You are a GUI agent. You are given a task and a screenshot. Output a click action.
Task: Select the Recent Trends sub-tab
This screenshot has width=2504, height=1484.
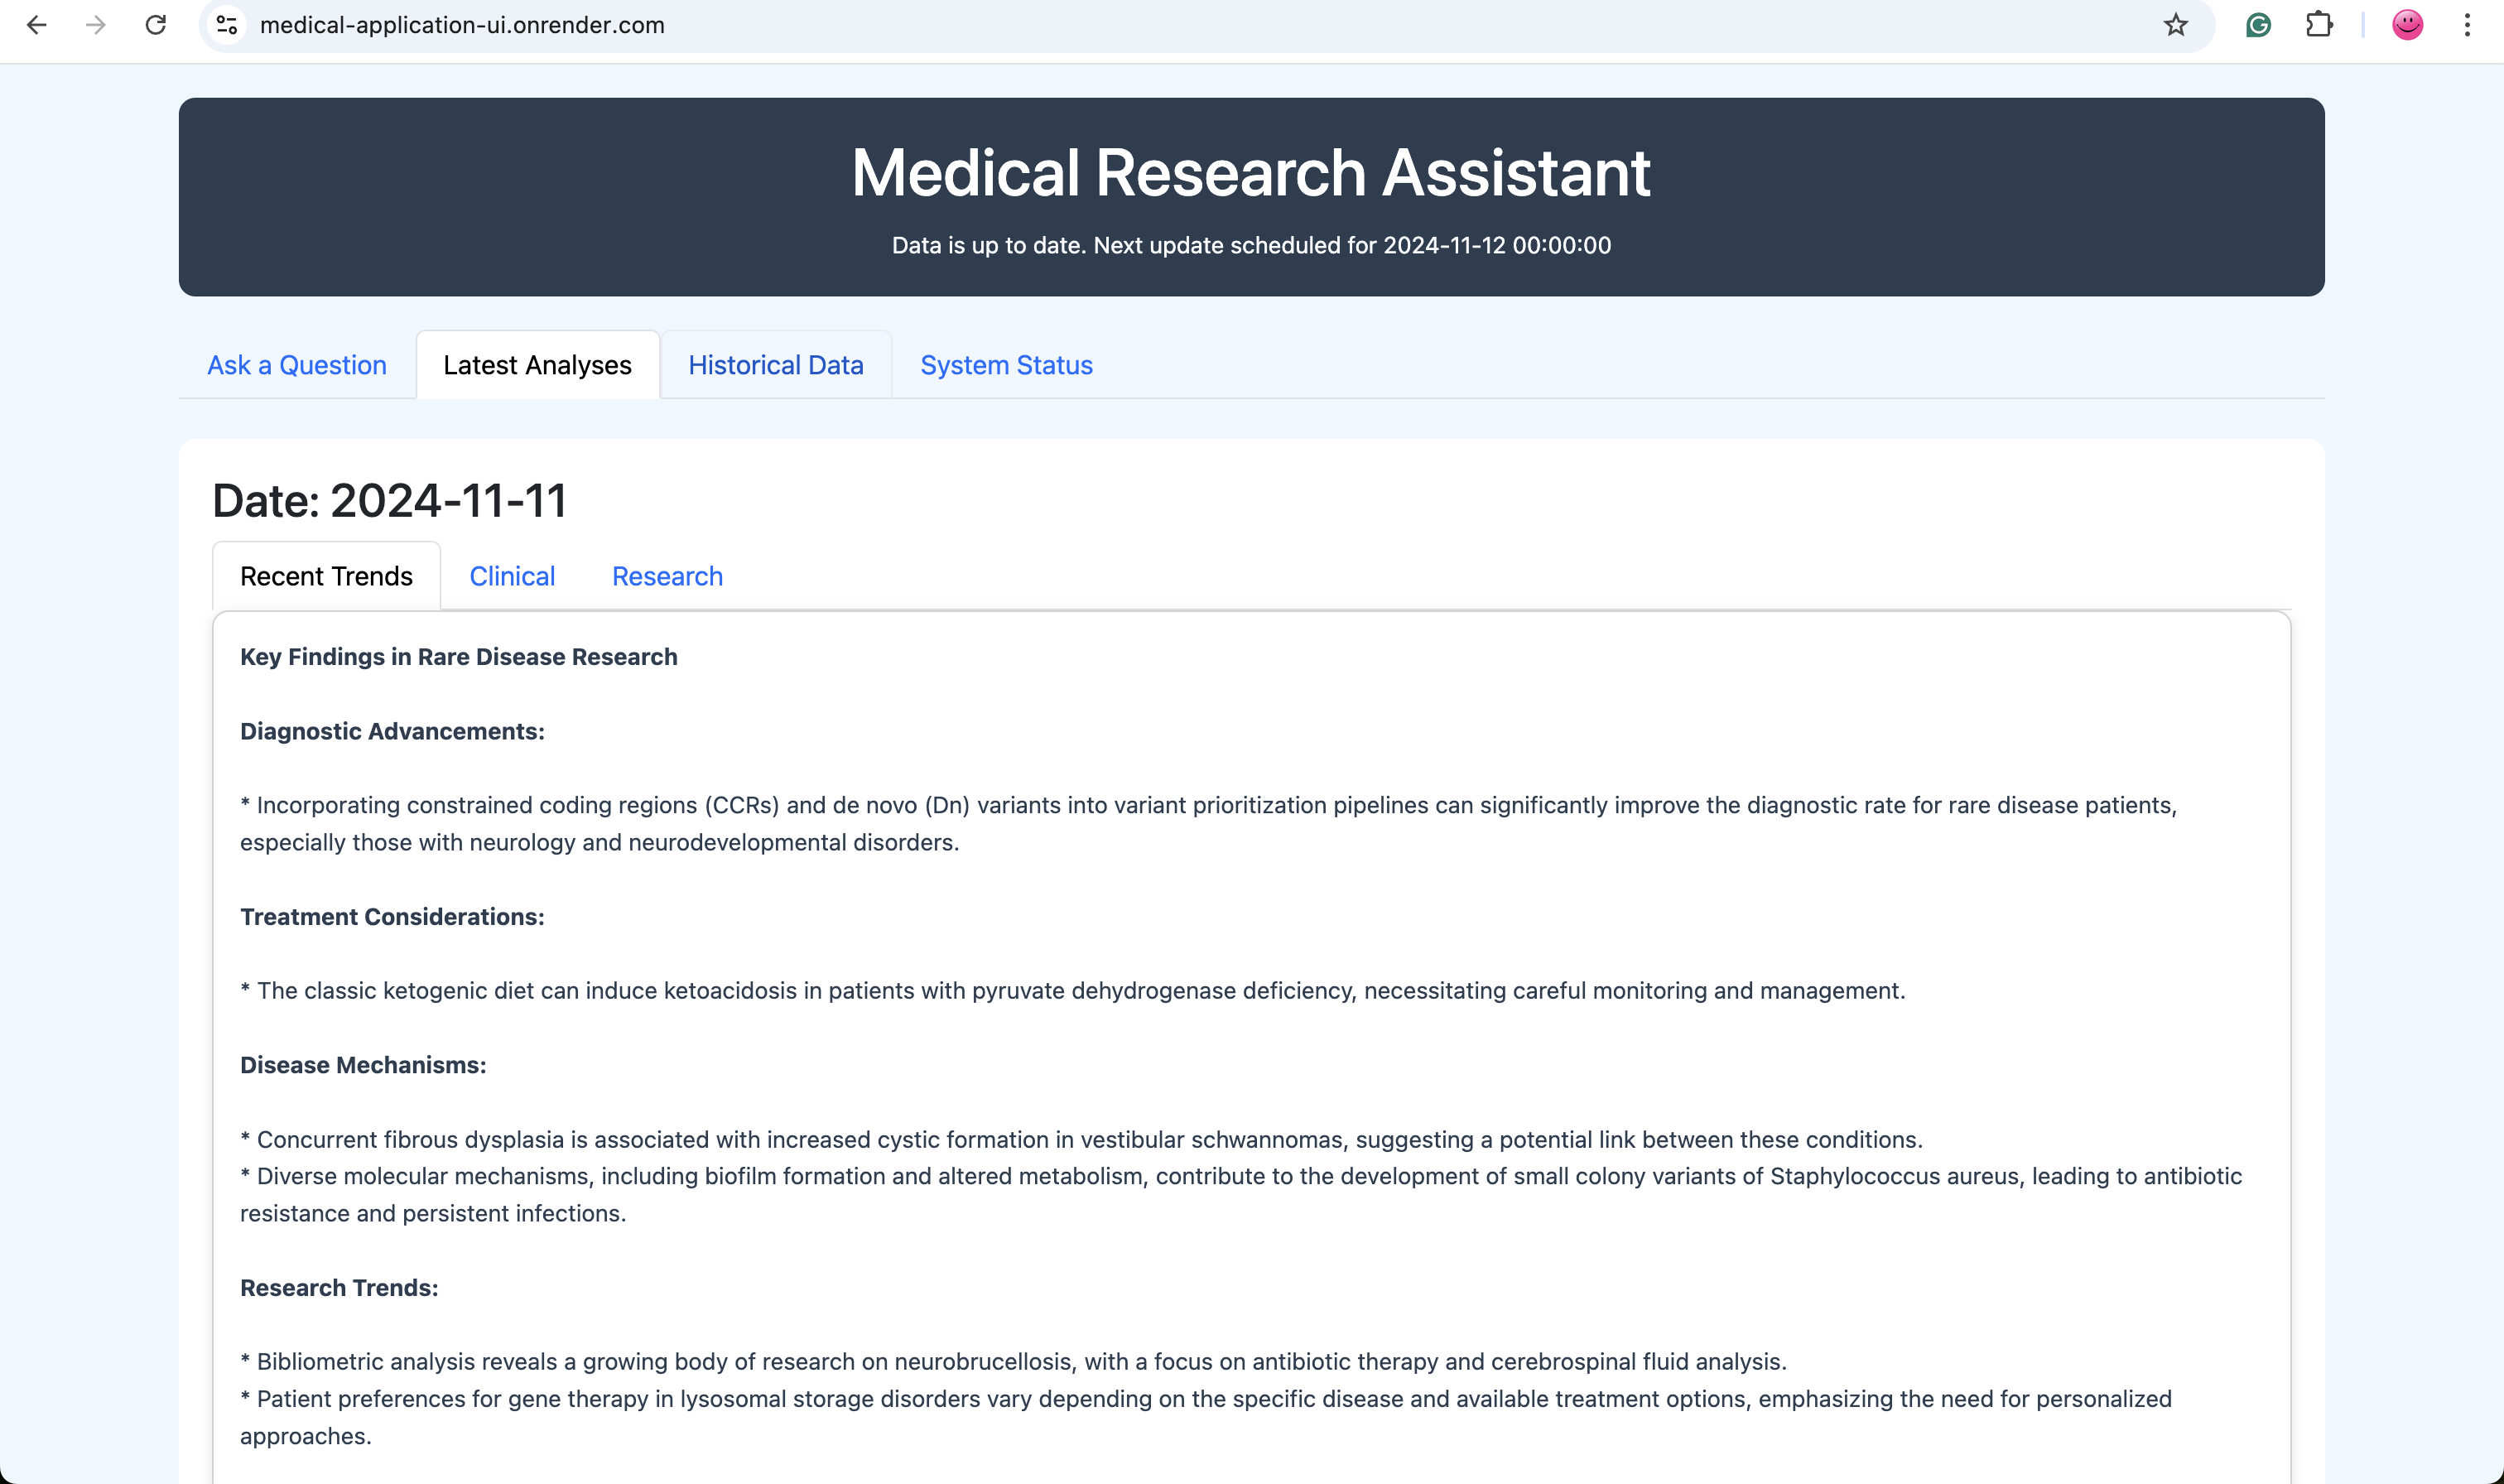click(x=326, y=576)
